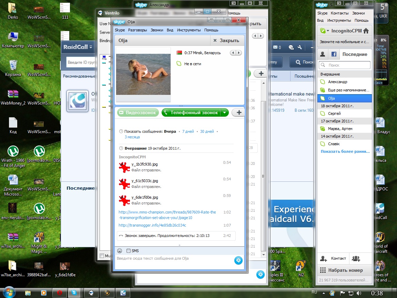
Task: Click sent file y_61c5033c.jpg icon
Action: pos(124,184)
